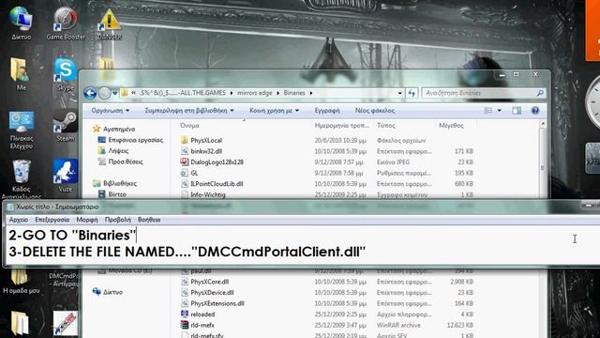
Task: Click the ALL.THE.GAMES breadcrumb segment
Action: point(182,93)
